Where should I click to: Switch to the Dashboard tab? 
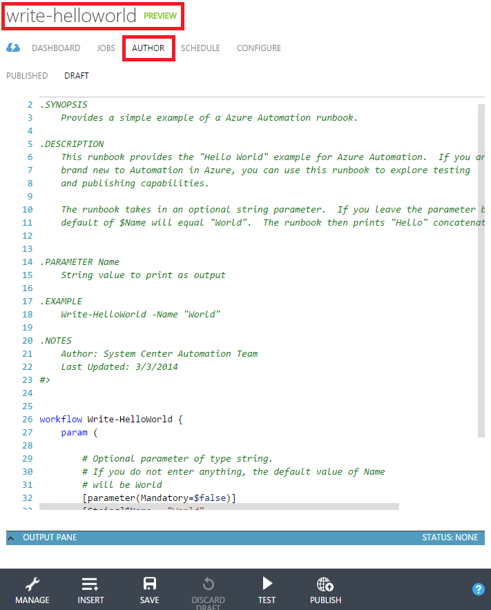click(56, 48)
